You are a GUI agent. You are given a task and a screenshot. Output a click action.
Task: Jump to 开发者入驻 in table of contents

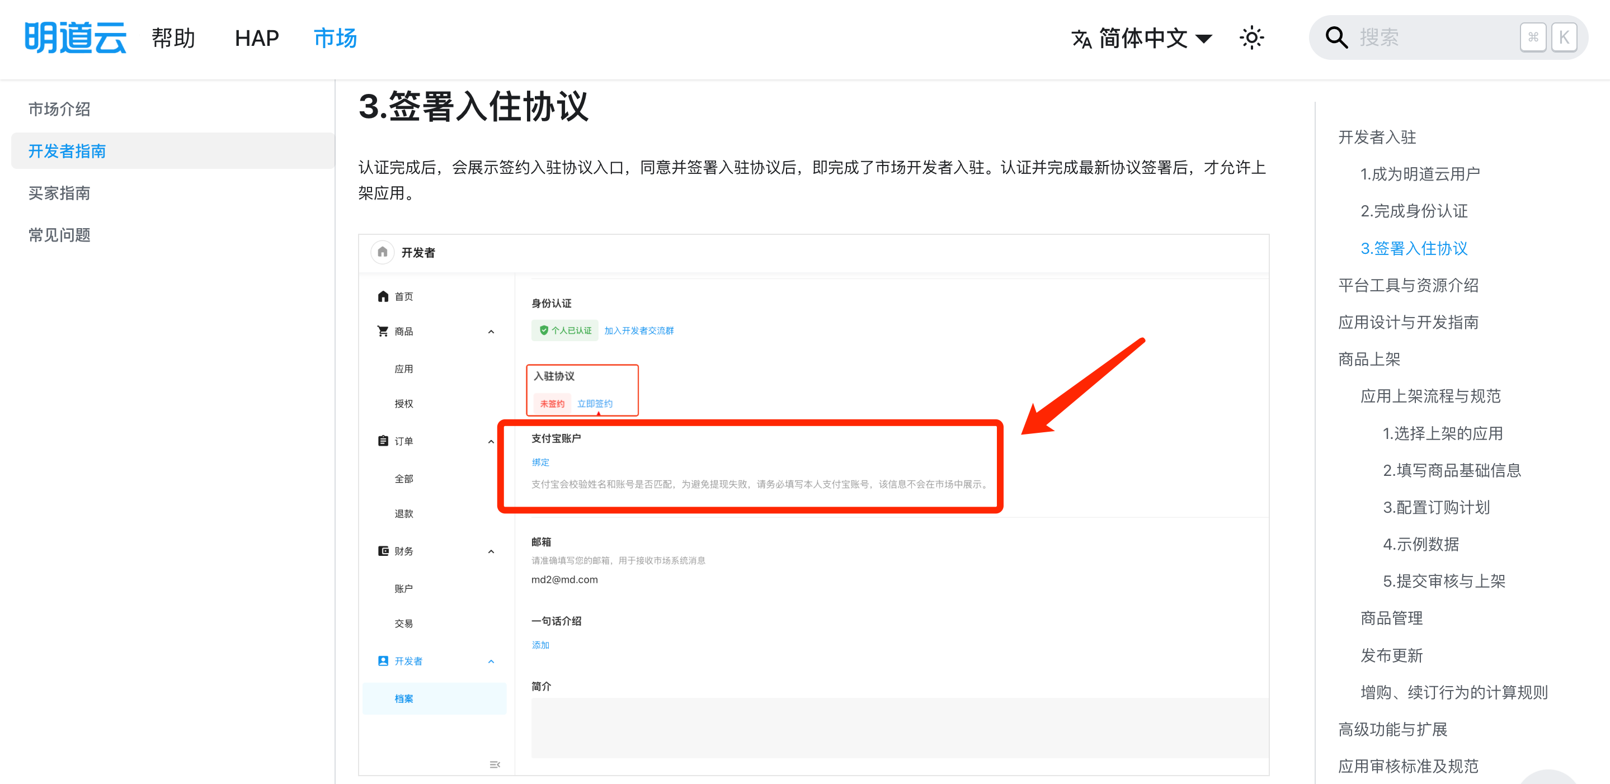point(1377,137)
